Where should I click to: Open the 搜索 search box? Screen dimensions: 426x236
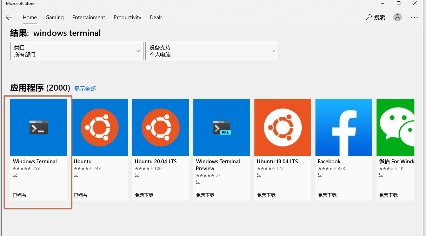pyautogui.click(x=375, y=17)
